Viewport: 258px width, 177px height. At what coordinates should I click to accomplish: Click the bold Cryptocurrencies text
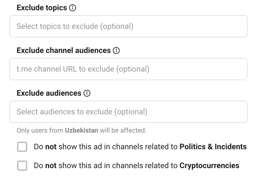tap(209, 166)
